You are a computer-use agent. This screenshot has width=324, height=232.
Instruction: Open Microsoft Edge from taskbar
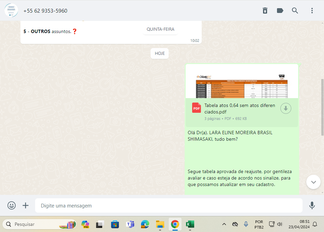(145, 224)
